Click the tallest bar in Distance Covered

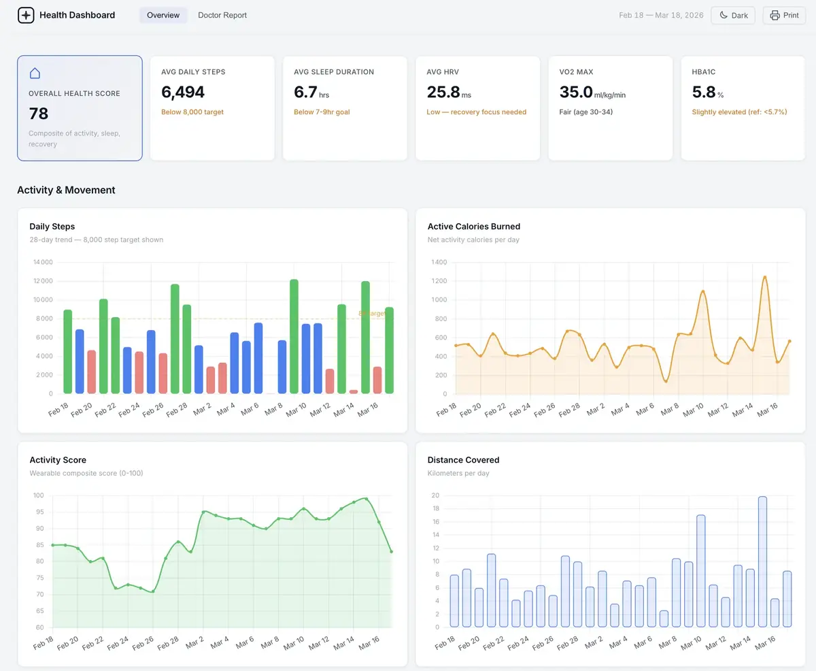point(762,561)
